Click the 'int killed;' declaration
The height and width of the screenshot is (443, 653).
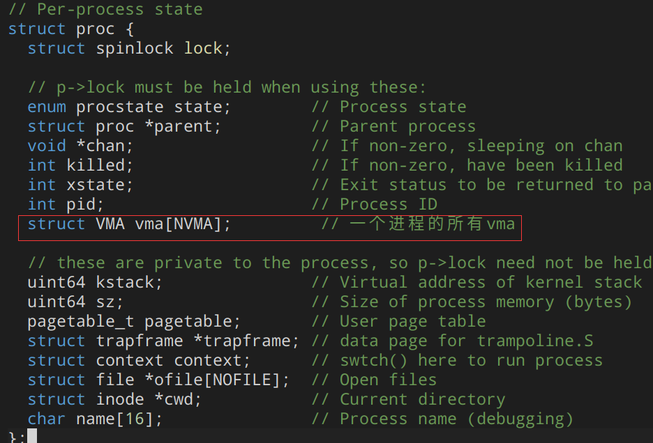click(80, 166)
